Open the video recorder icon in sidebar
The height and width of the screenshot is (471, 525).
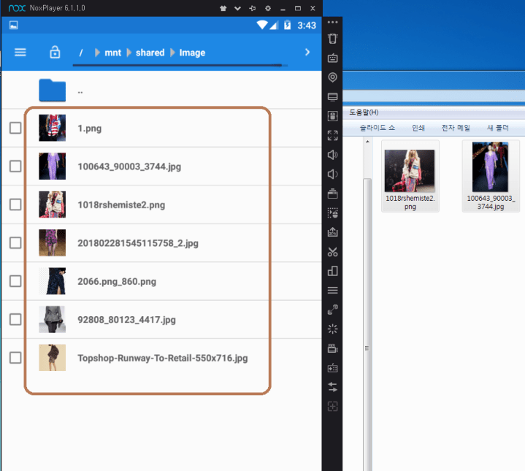point(333,348)
